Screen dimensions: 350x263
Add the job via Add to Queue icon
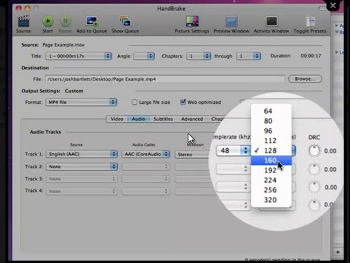click(x=92, y=21)
